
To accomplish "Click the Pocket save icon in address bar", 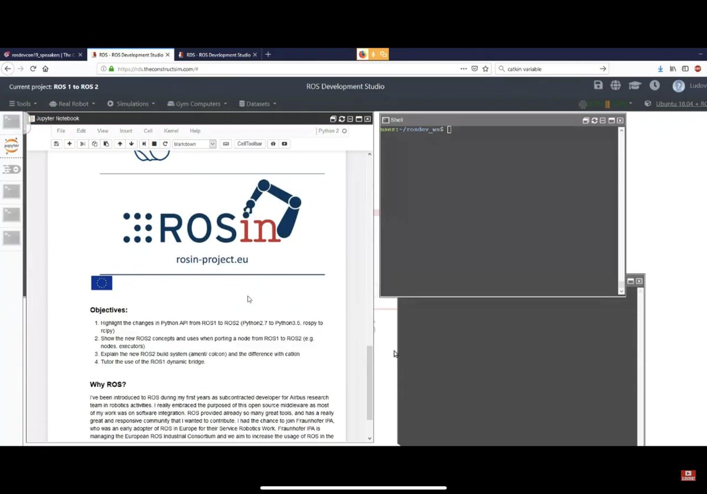I will pyautogui.click(x=474, y=69).
